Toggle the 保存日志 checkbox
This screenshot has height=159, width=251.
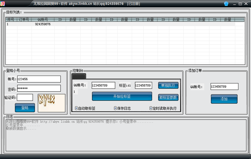(x=115, y=108)
